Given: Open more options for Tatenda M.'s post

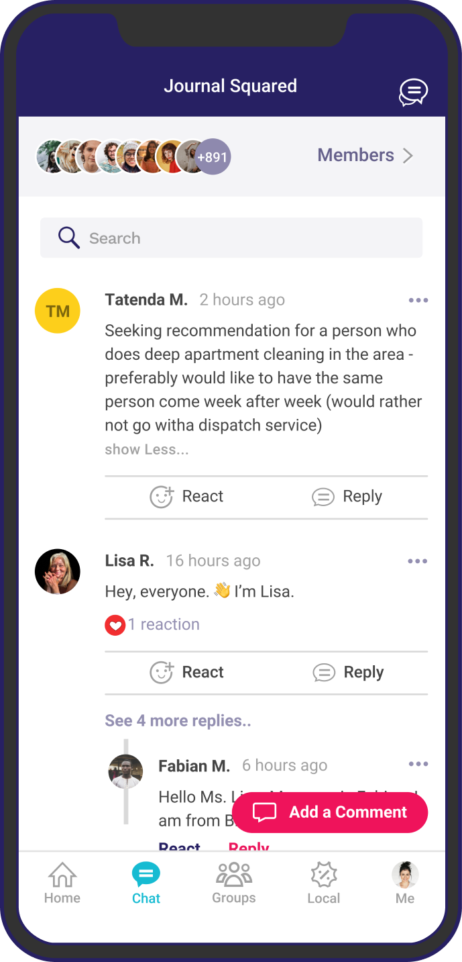Looking at the screenshot, I should (x=418, y=300).
